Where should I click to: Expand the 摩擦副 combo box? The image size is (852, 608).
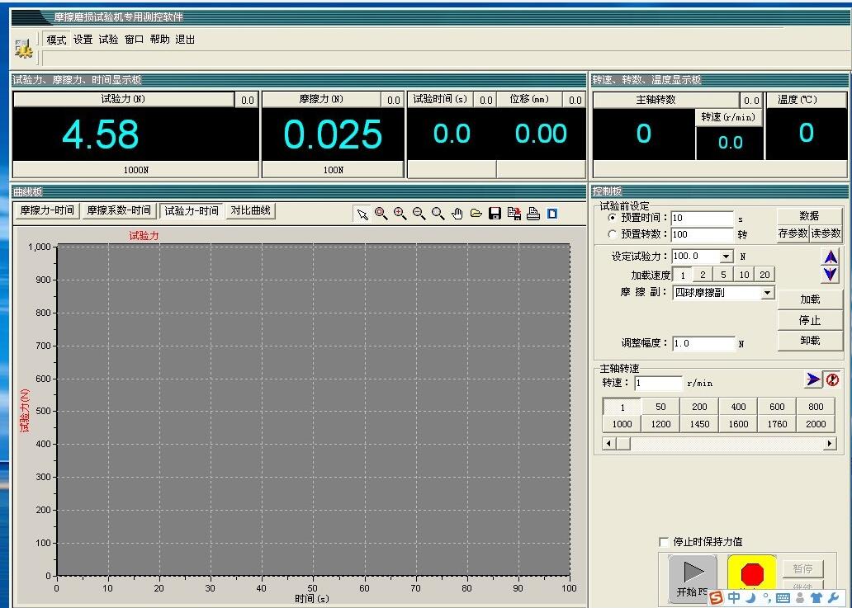pyautogui.click(x=768, y=293)
